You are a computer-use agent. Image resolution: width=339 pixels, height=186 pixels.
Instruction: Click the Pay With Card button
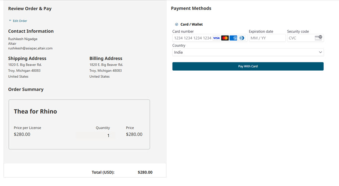coord(248,66)
